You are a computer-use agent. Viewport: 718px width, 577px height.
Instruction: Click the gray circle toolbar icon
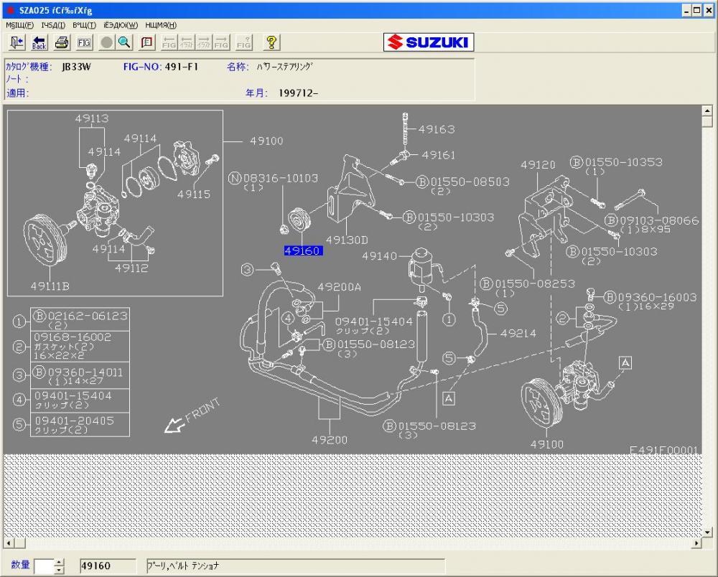pos(106,42)
